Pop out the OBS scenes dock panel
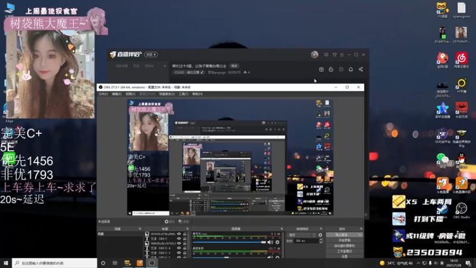 click(x=140, y=229)
